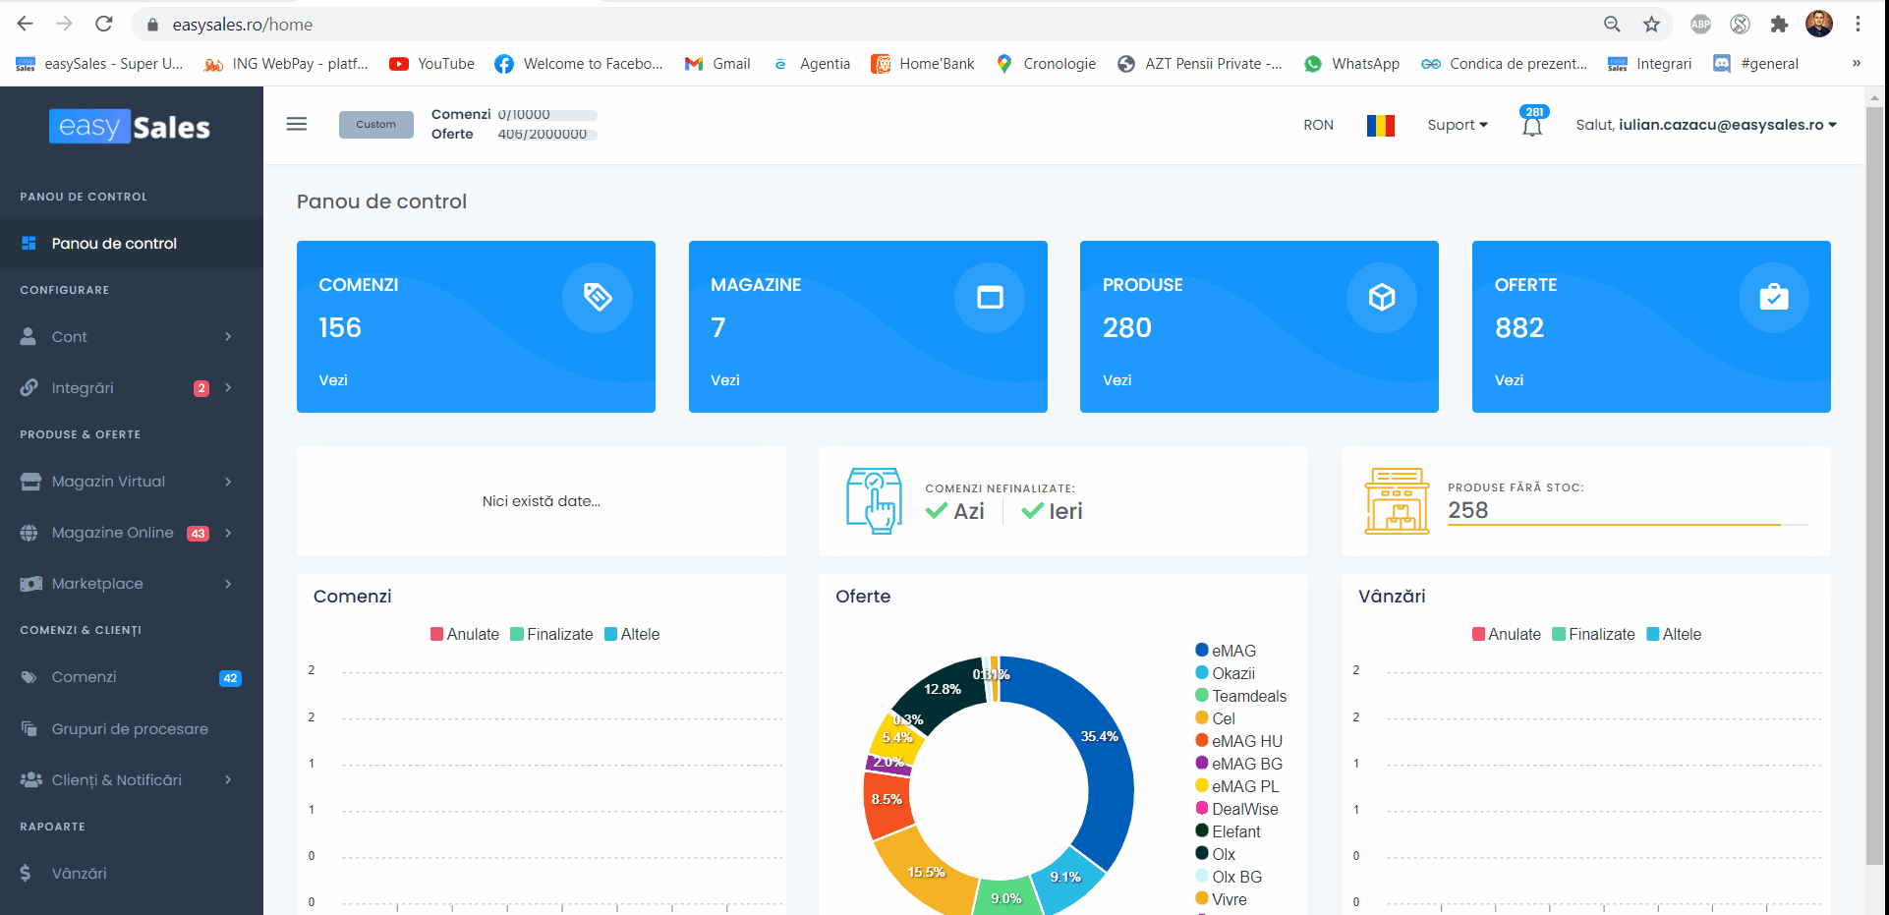This screenshot has height=915, width=1889.
Task: Expand the Suport dropdown
Action: pyautogui.click(x=1458, y=125)
